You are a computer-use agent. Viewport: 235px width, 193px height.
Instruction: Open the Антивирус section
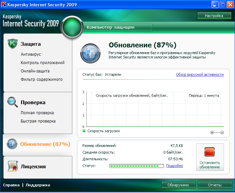click(x=31, y=54)
